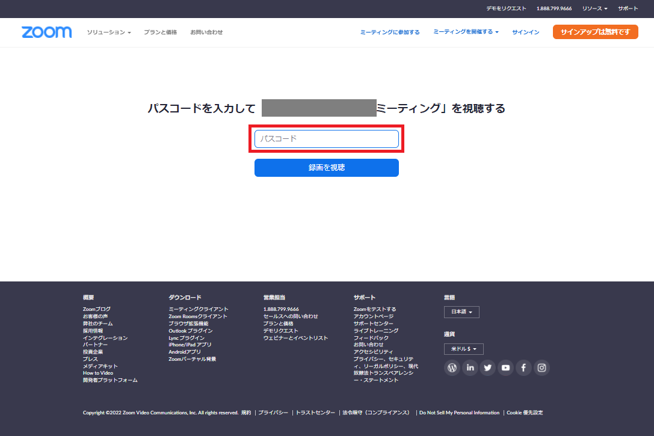Open お問い合わせ in the header navigation
The width and height of the screenshot is (654, 436).
point(206,32)
